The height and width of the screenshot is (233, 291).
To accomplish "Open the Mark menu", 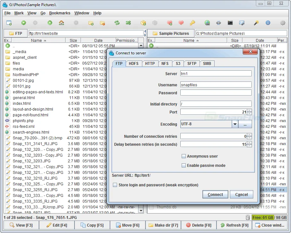I will [x=19, y=13].
